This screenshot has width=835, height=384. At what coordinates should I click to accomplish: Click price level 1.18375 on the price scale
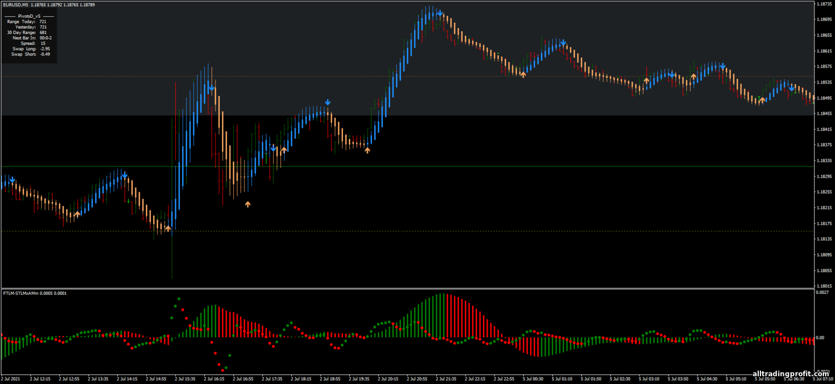pyautogui.click(x=824, y=145)
